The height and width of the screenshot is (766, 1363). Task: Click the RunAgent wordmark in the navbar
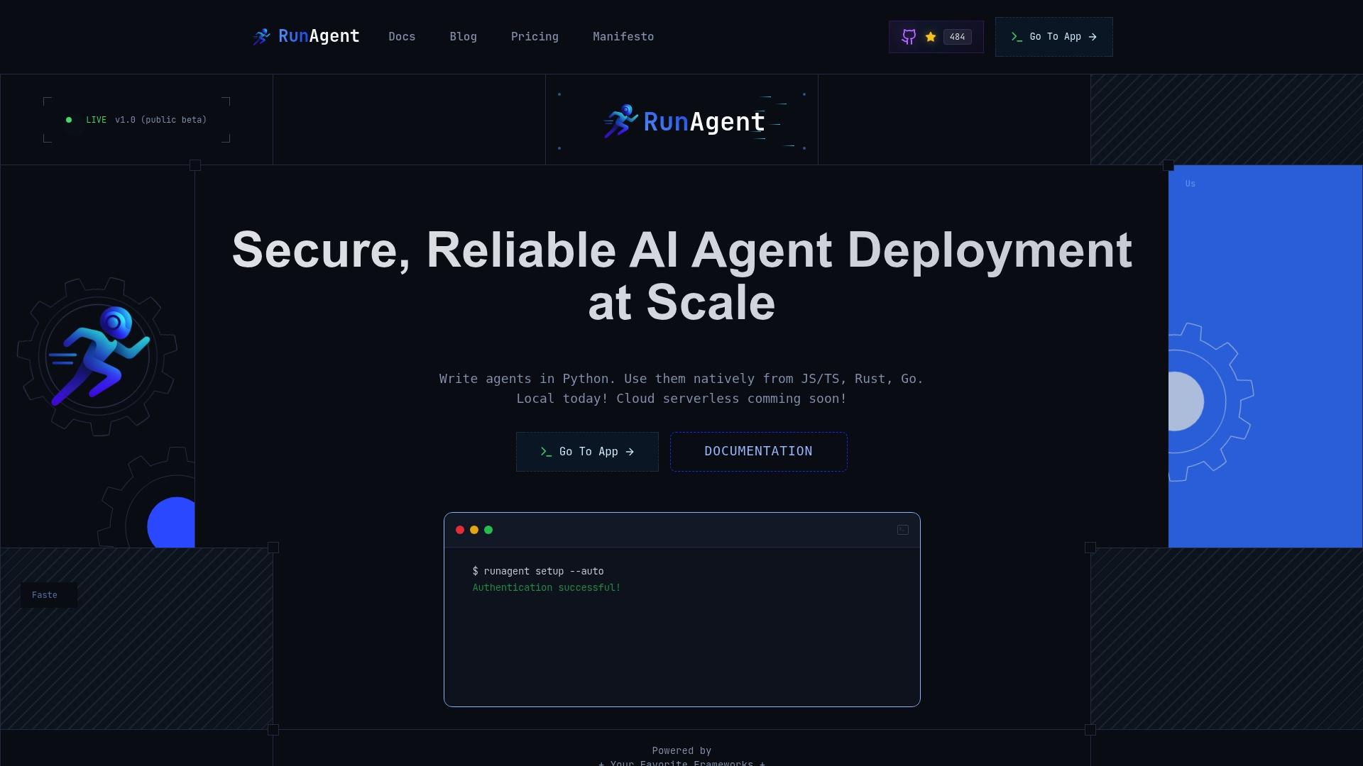click(319, 36)
